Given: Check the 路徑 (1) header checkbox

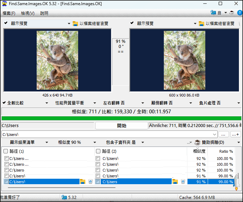Looking at the screenshot, I should pyautogui.click(x=6, y=151).
